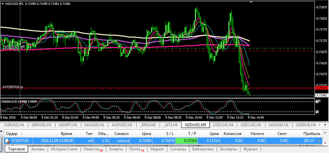
Task: Switch to the USDRUB,H4 chart tab
Action: point(305,125)
